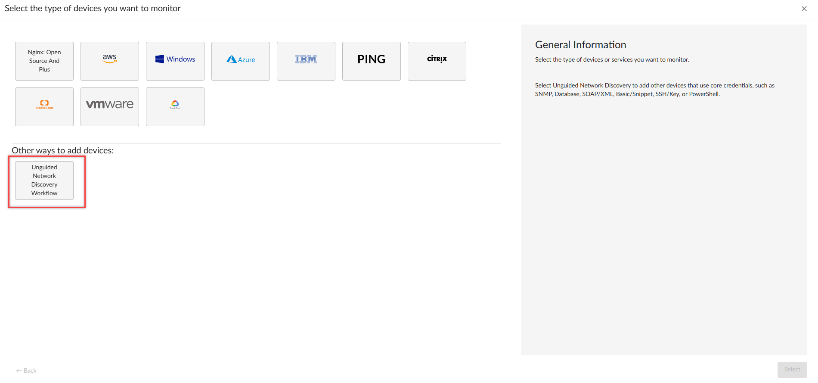
Task: Pick the Google Cloud tile
Action: [x=175, y=106]
